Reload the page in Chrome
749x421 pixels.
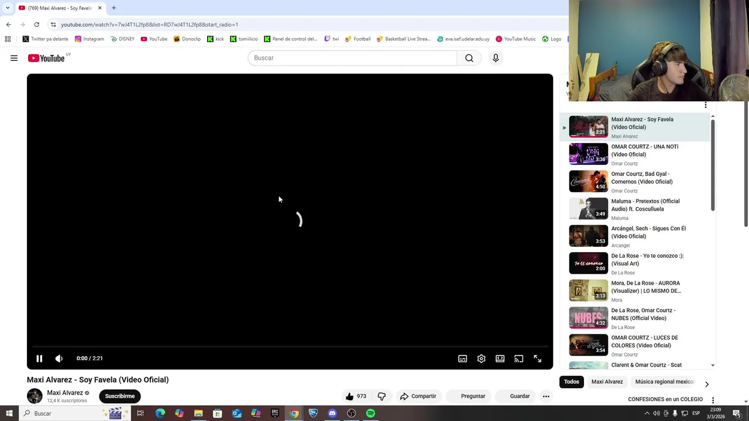36,25
